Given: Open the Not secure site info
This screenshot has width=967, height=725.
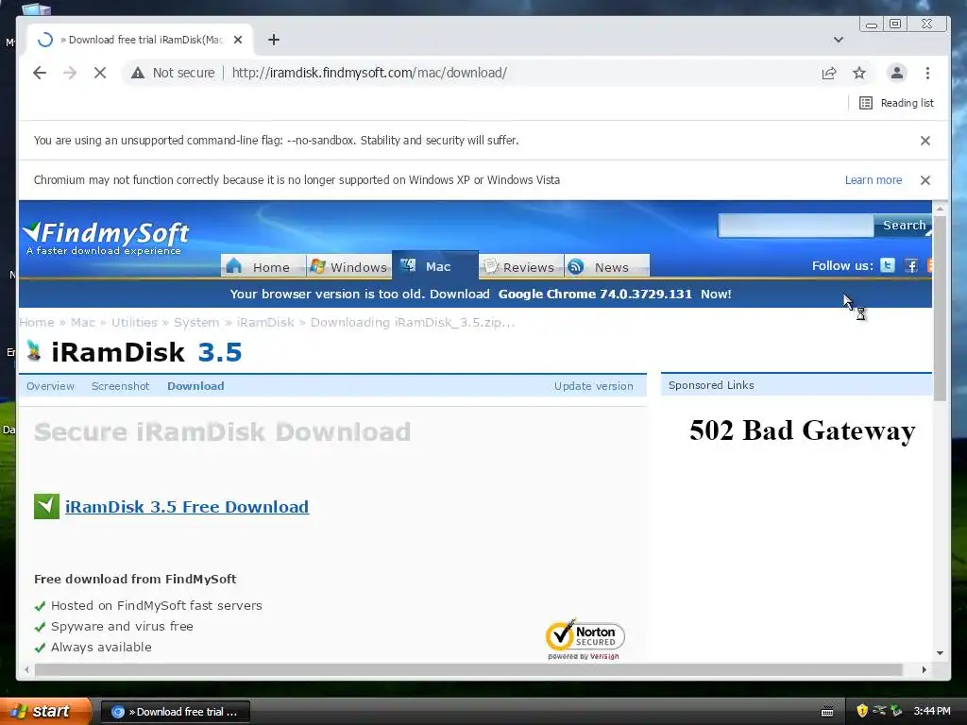Looking at the screenshot, I should (x=173, y=73).
